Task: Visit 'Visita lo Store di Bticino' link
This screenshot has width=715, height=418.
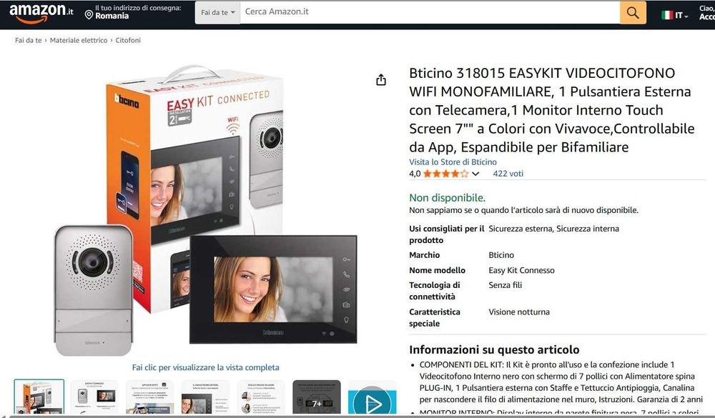Action: point(453,161)
